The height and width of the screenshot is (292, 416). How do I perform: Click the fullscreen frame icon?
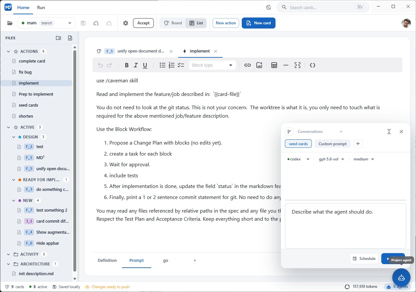pos(298,65)
